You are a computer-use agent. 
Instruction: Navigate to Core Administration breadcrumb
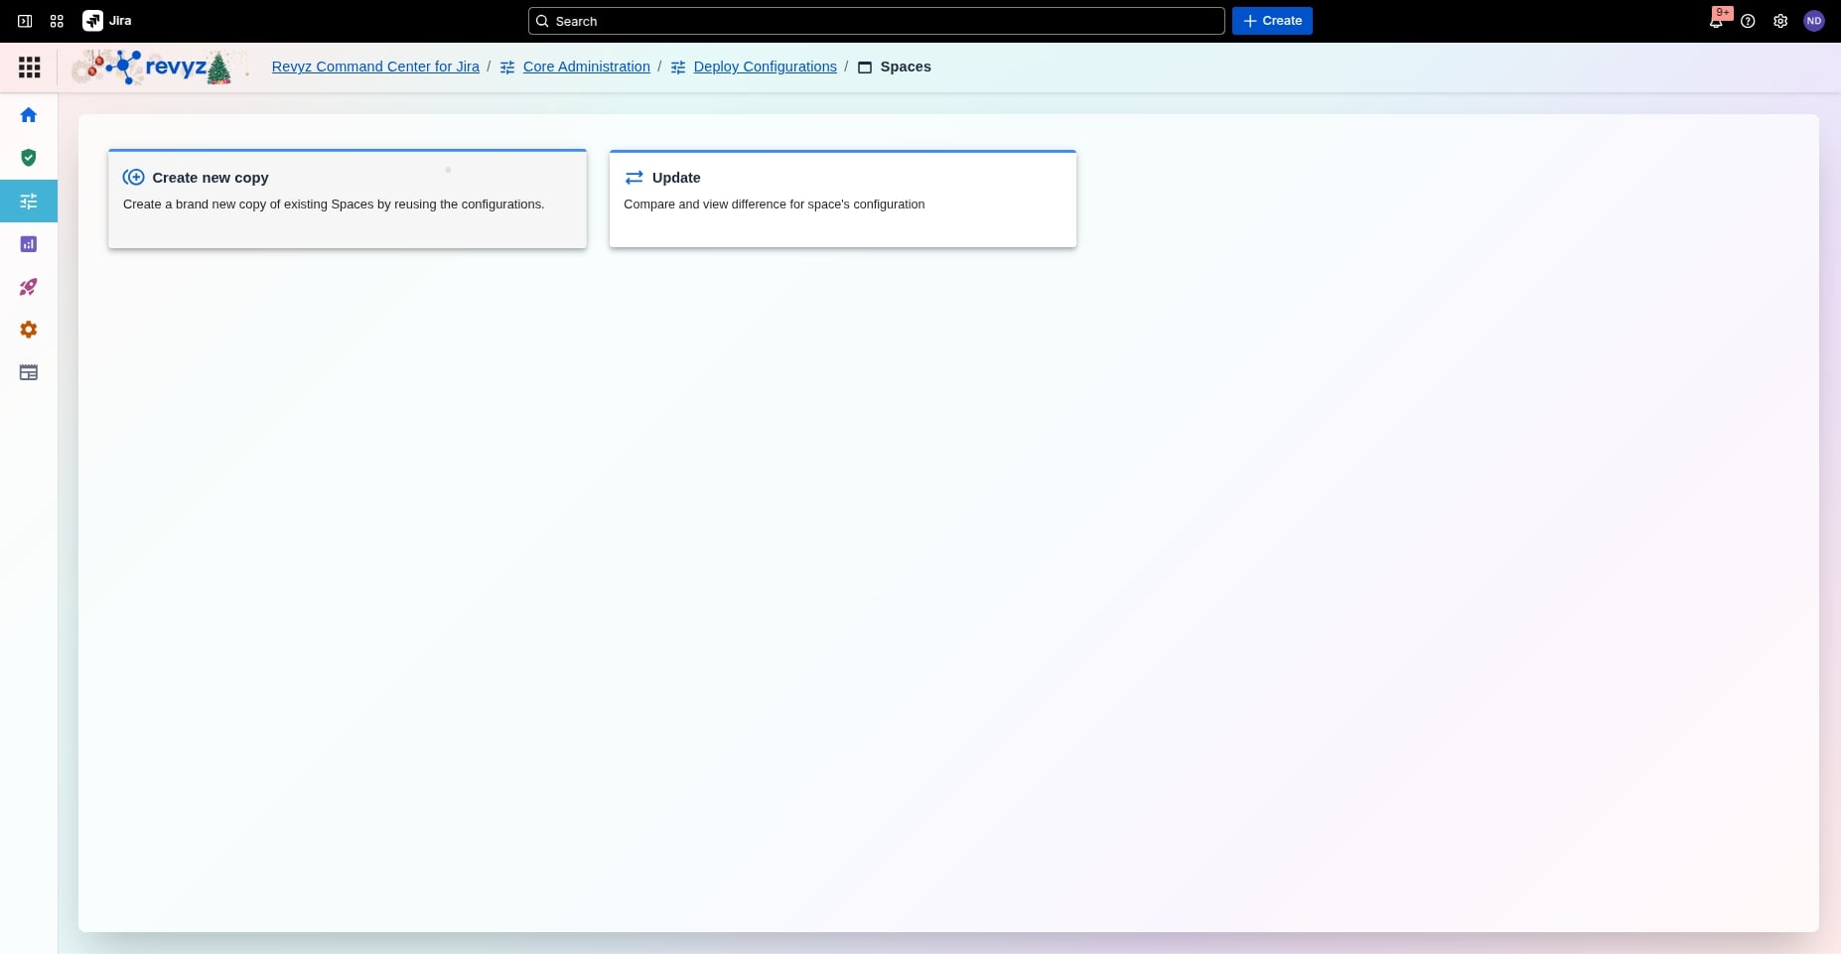coord(586,67)
